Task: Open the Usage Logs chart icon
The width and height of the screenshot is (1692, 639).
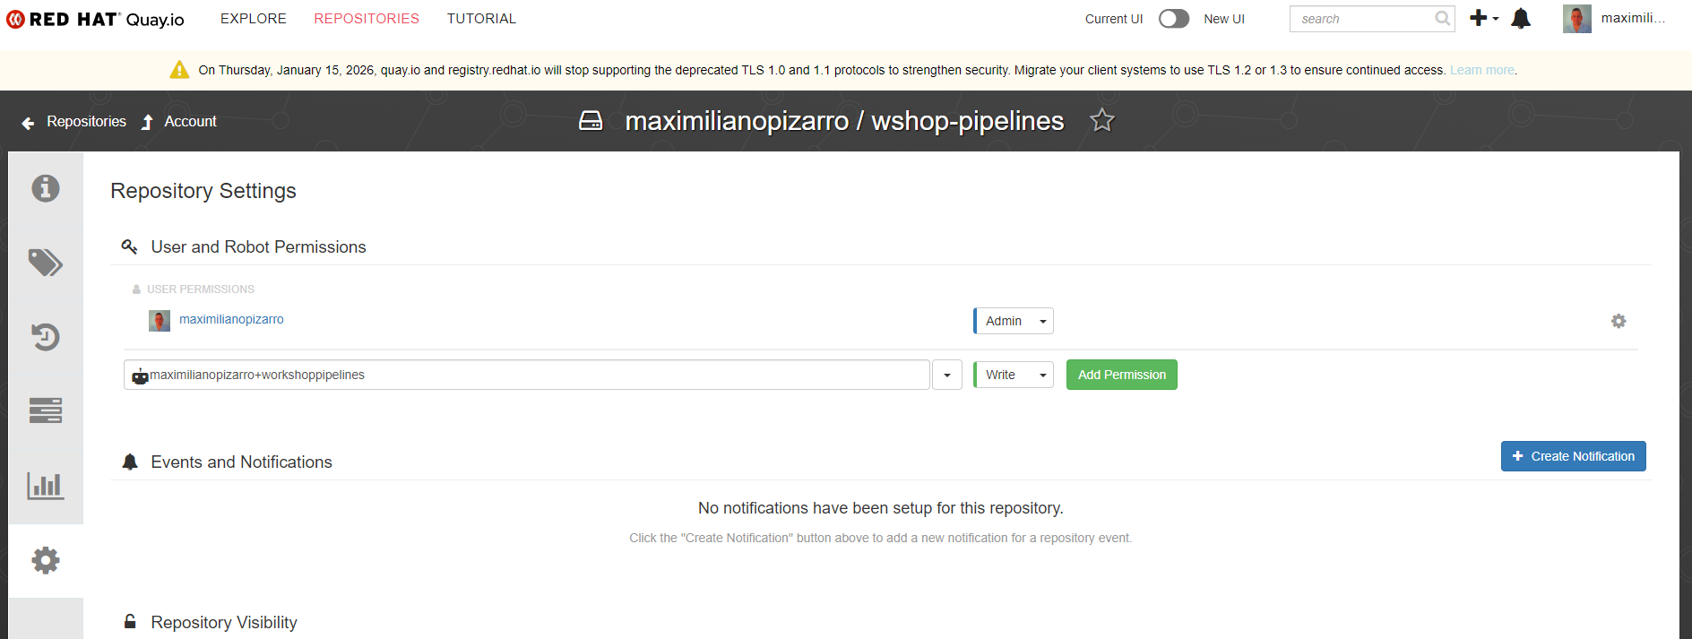Action: pyautogui.click(x=46, y=486)
